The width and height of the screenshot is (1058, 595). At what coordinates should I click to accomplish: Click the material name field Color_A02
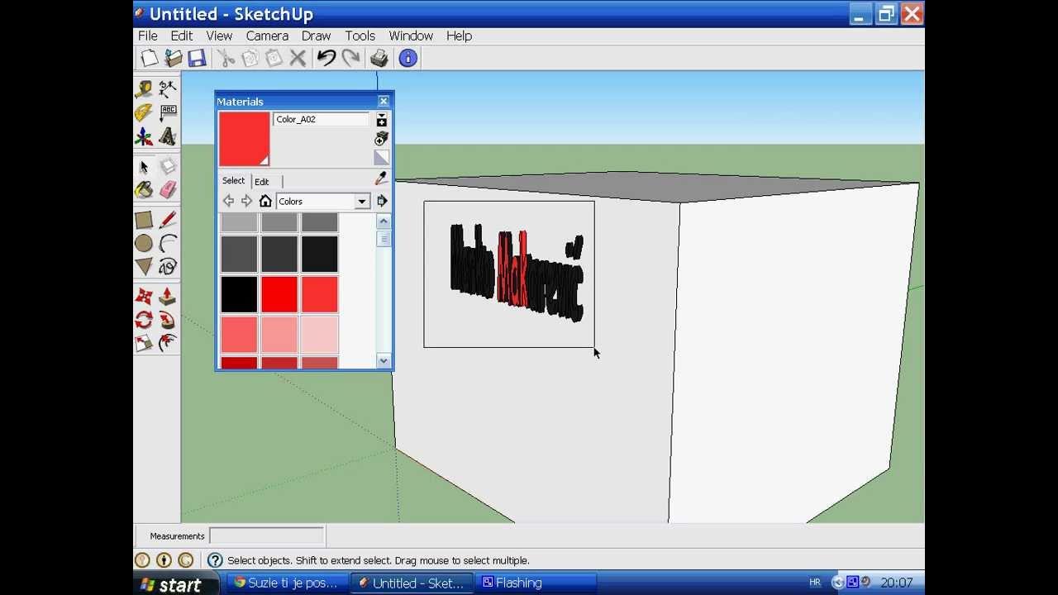322,119
